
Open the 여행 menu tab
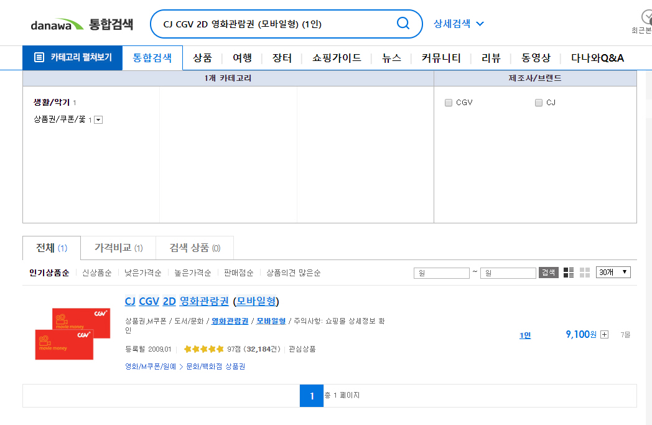click(242, 58)
